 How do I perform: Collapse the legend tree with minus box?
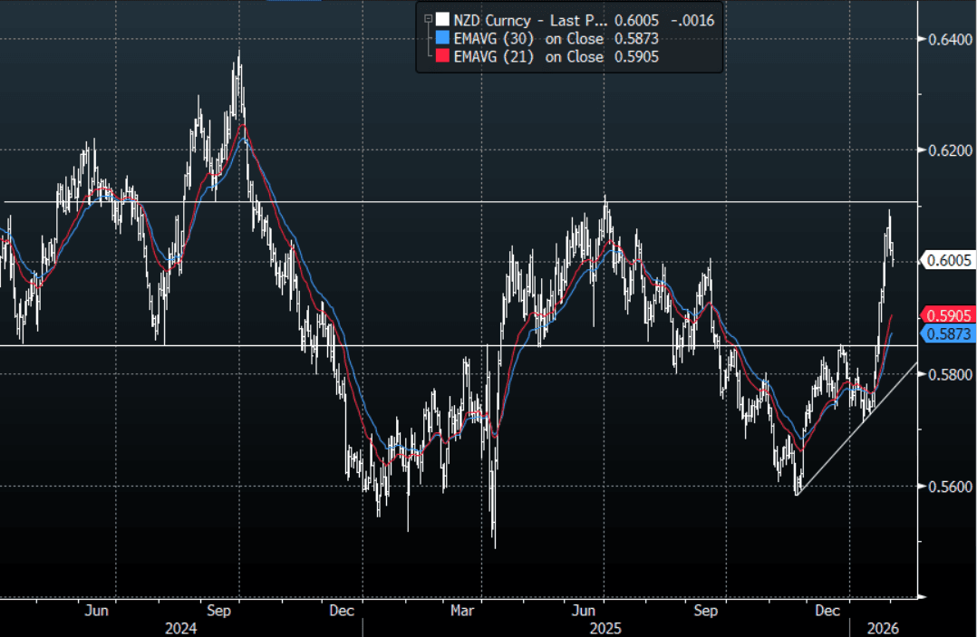coord(428,19)
